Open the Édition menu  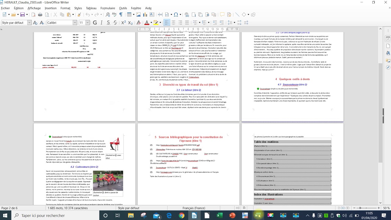tap(19, 8)
